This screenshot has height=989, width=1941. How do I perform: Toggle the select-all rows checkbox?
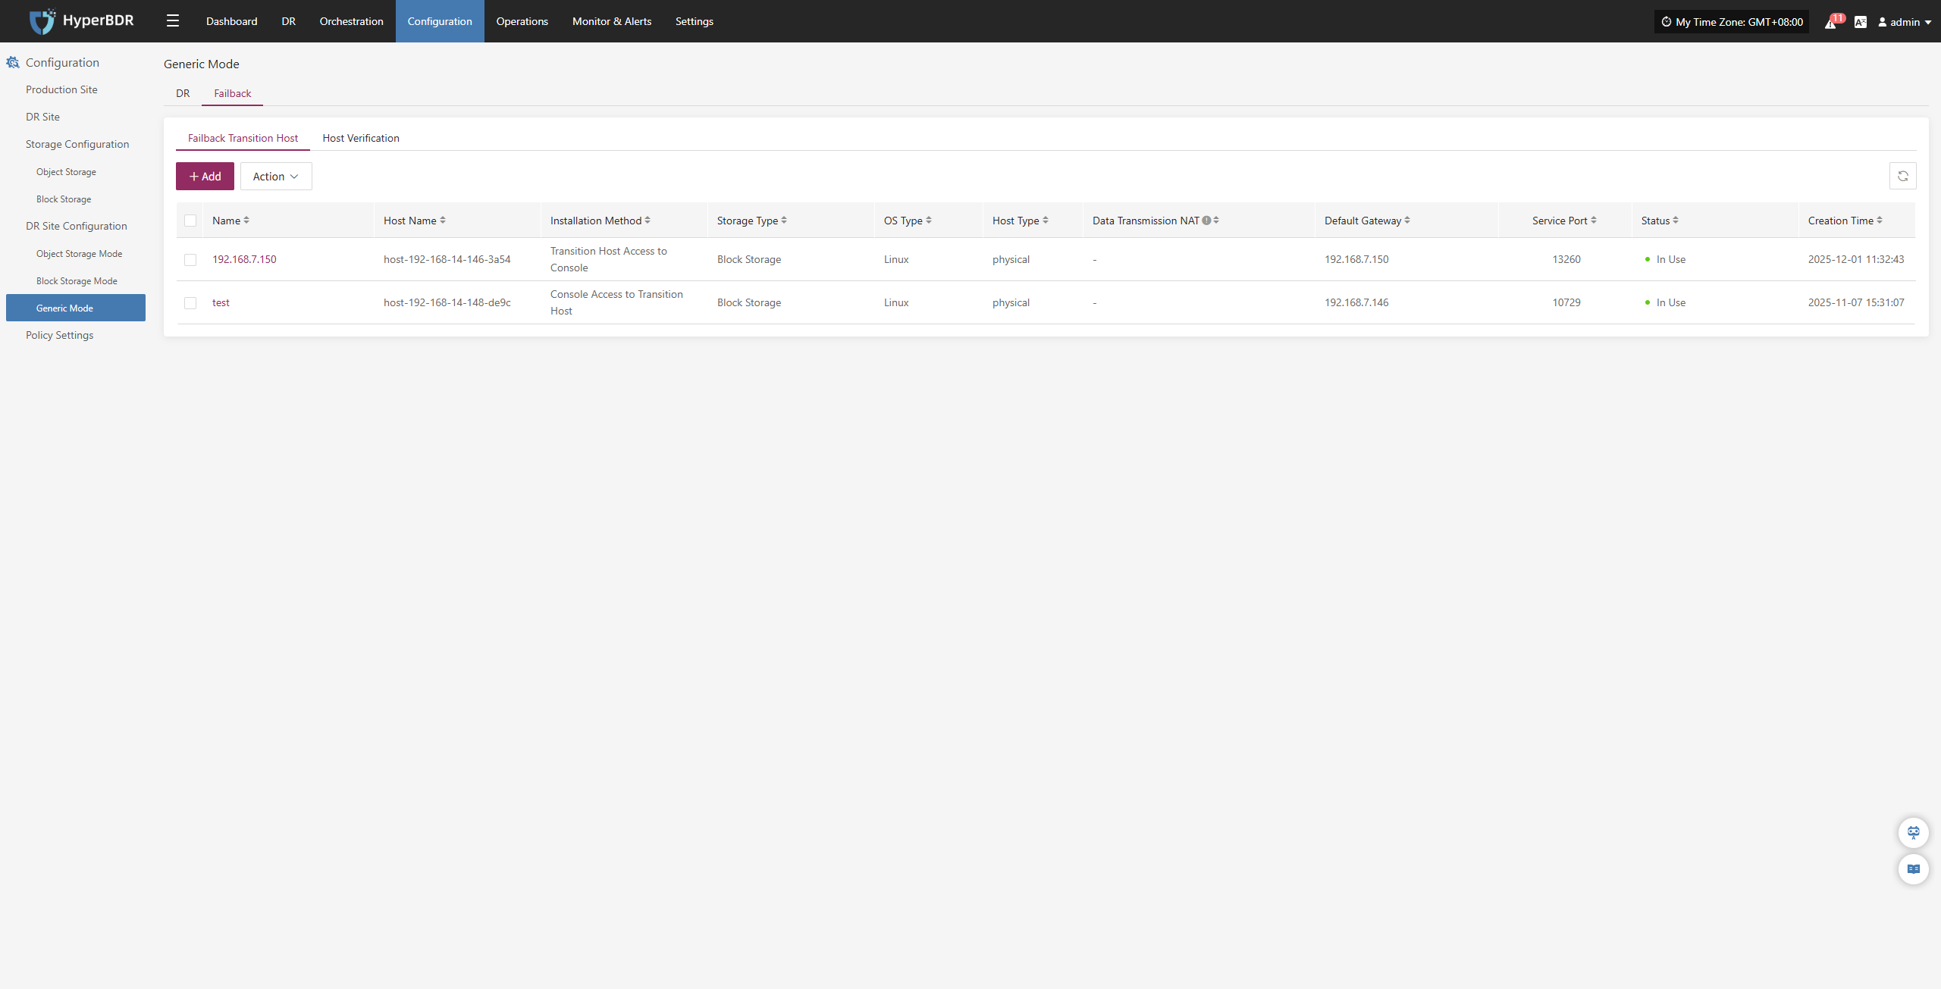[190, 221]
